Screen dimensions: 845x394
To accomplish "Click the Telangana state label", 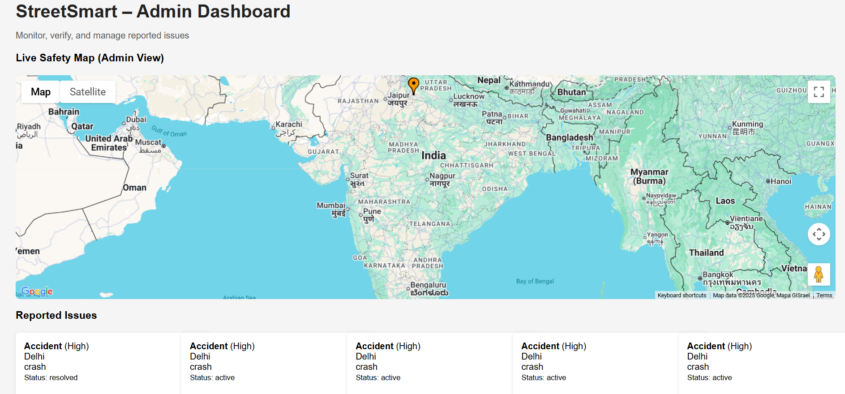I will pyautogui.click(x=430, y=224).
